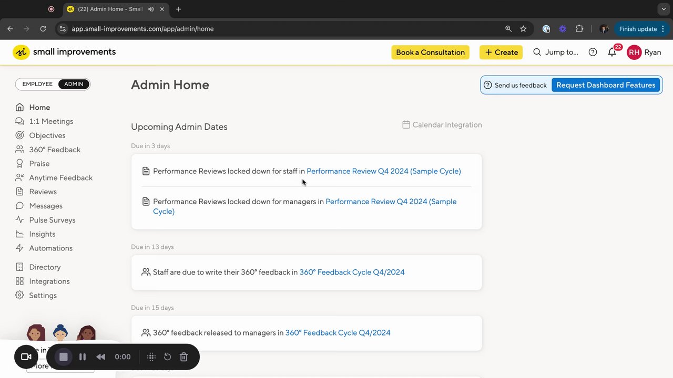
Task: Stop the screen recording
Action: tap(64, 357)
